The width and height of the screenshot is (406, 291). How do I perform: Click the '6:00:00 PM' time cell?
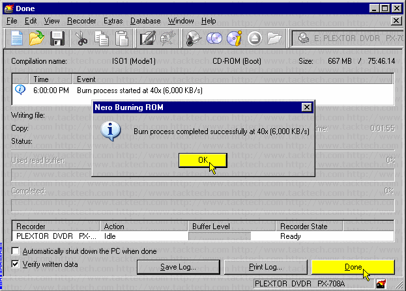pyautogui.click(x=51, y=90)
